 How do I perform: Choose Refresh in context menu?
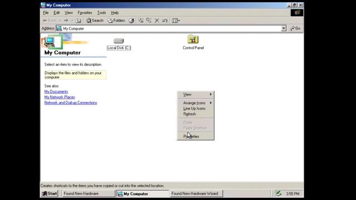click(195, 114)
